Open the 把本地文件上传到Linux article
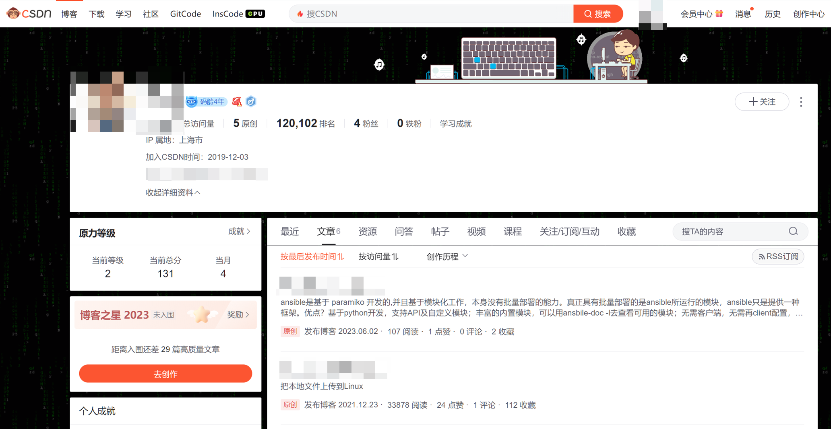 pos(322,386)
